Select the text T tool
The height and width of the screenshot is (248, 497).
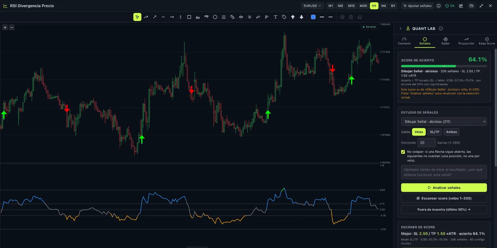pyautogui.click(x=276, y=17)
